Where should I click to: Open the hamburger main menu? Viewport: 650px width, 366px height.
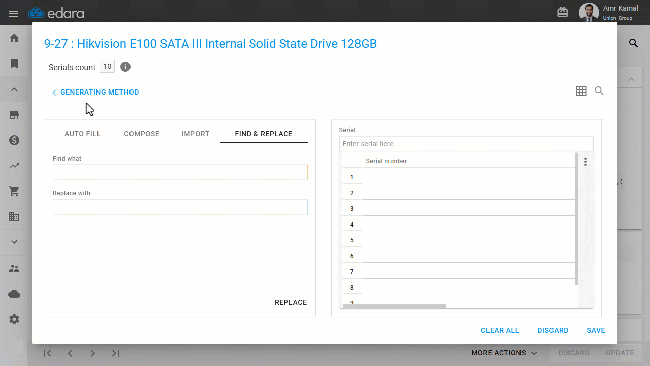coord(14,13)
